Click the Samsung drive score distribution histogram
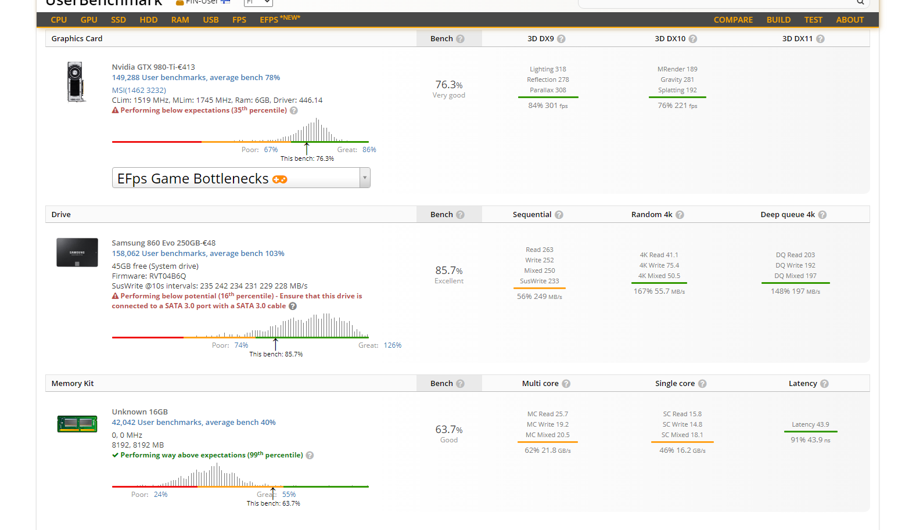The image size is (898, 530). click(240, 326)
